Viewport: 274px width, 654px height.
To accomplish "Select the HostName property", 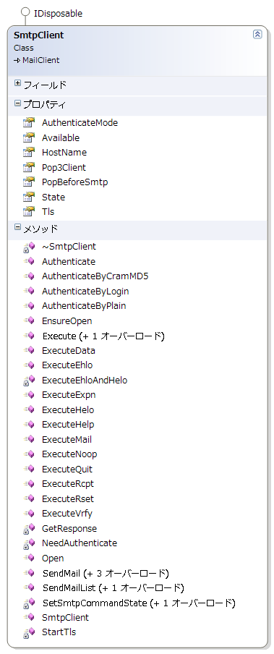I will pyautogui.click(x=64, y=152).
